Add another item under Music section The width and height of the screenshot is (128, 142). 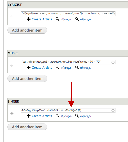click(27, 79)
